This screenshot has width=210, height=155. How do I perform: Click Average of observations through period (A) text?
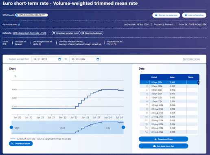[x=80, y=44]
